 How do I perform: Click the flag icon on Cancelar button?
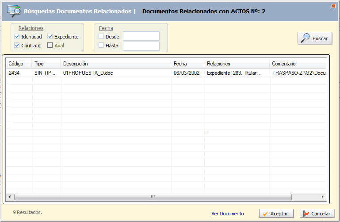[x=306, y=214]
